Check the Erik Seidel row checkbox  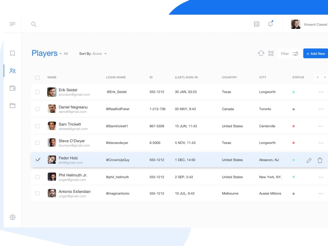[x=37, y=92]
